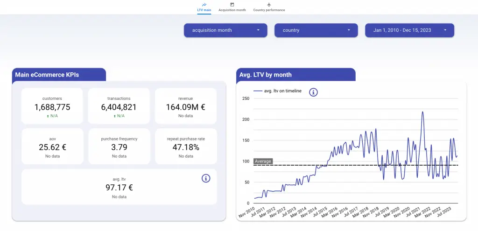478x231 pixels.
Task: Click green up arrow under transactions
Action: [x=115, y=116]
